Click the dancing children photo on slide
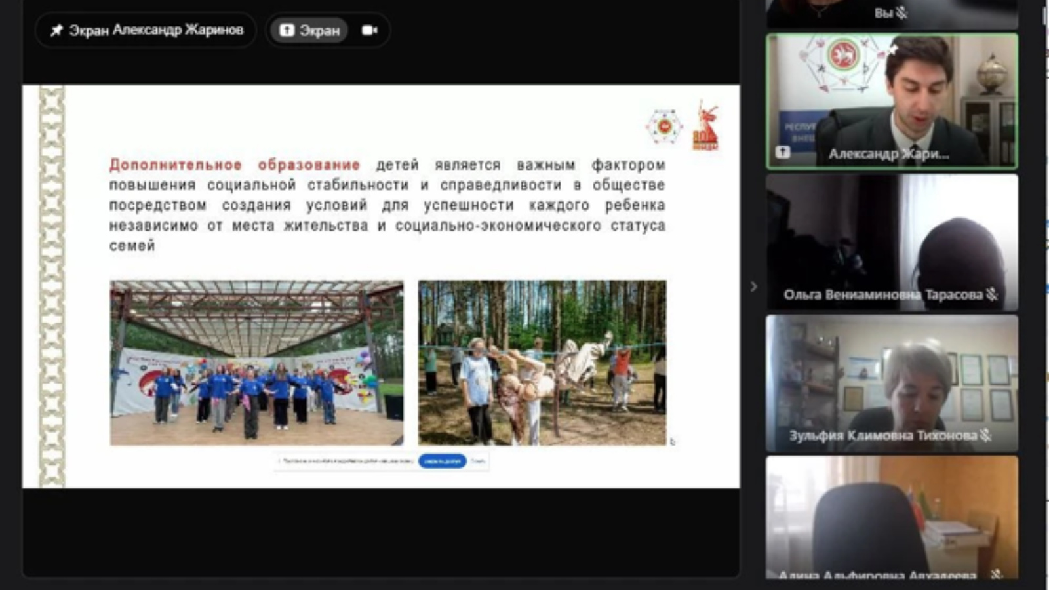Screen dimensions: 1049x590 coord(256,363)
